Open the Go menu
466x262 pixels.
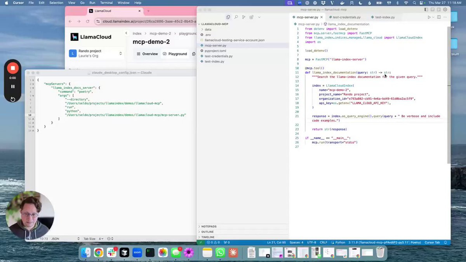82,3
